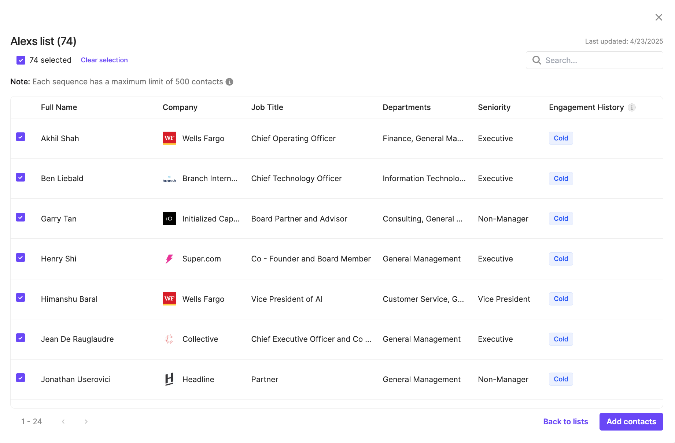Screen dimensions: 675x443
Task: Click the Cold badge for Ben Liebald
Action: coord(561,179)
